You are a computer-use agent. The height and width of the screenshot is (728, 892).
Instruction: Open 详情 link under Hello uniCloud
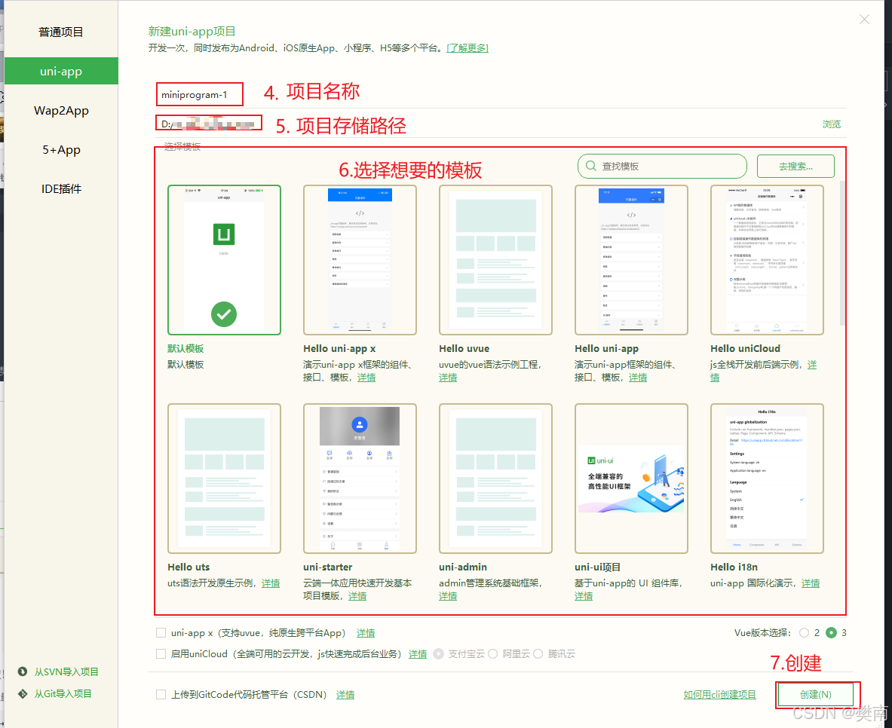coord(812,366)
